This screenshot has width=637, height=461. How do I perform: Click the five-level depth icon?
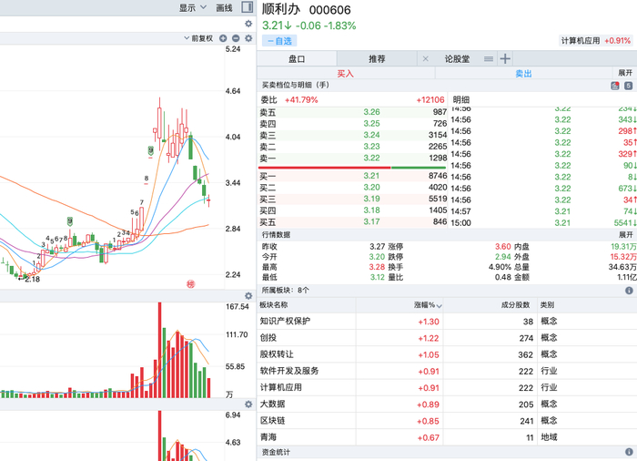tap(629, 86)
